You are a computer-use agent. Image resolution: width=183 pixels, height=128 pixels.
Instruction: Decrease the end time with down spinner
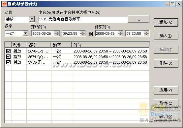(146, 35)
